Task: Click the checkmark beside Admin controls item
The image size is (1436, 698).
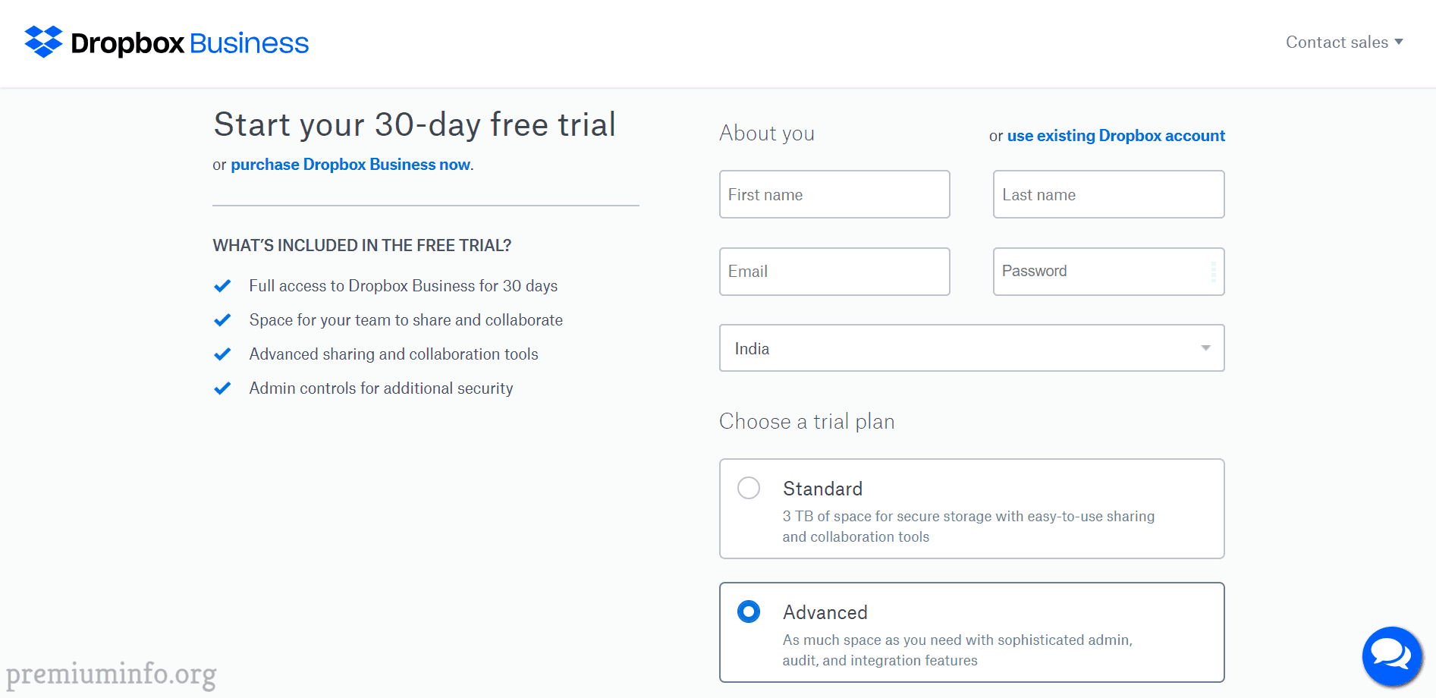Action: coord(222,388)
